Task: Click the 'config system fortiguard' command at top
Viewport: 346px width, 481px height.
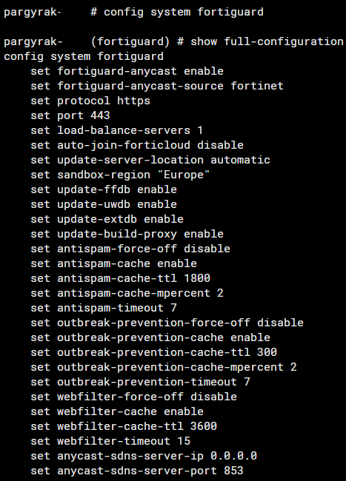Action: (x=183, y=12)
